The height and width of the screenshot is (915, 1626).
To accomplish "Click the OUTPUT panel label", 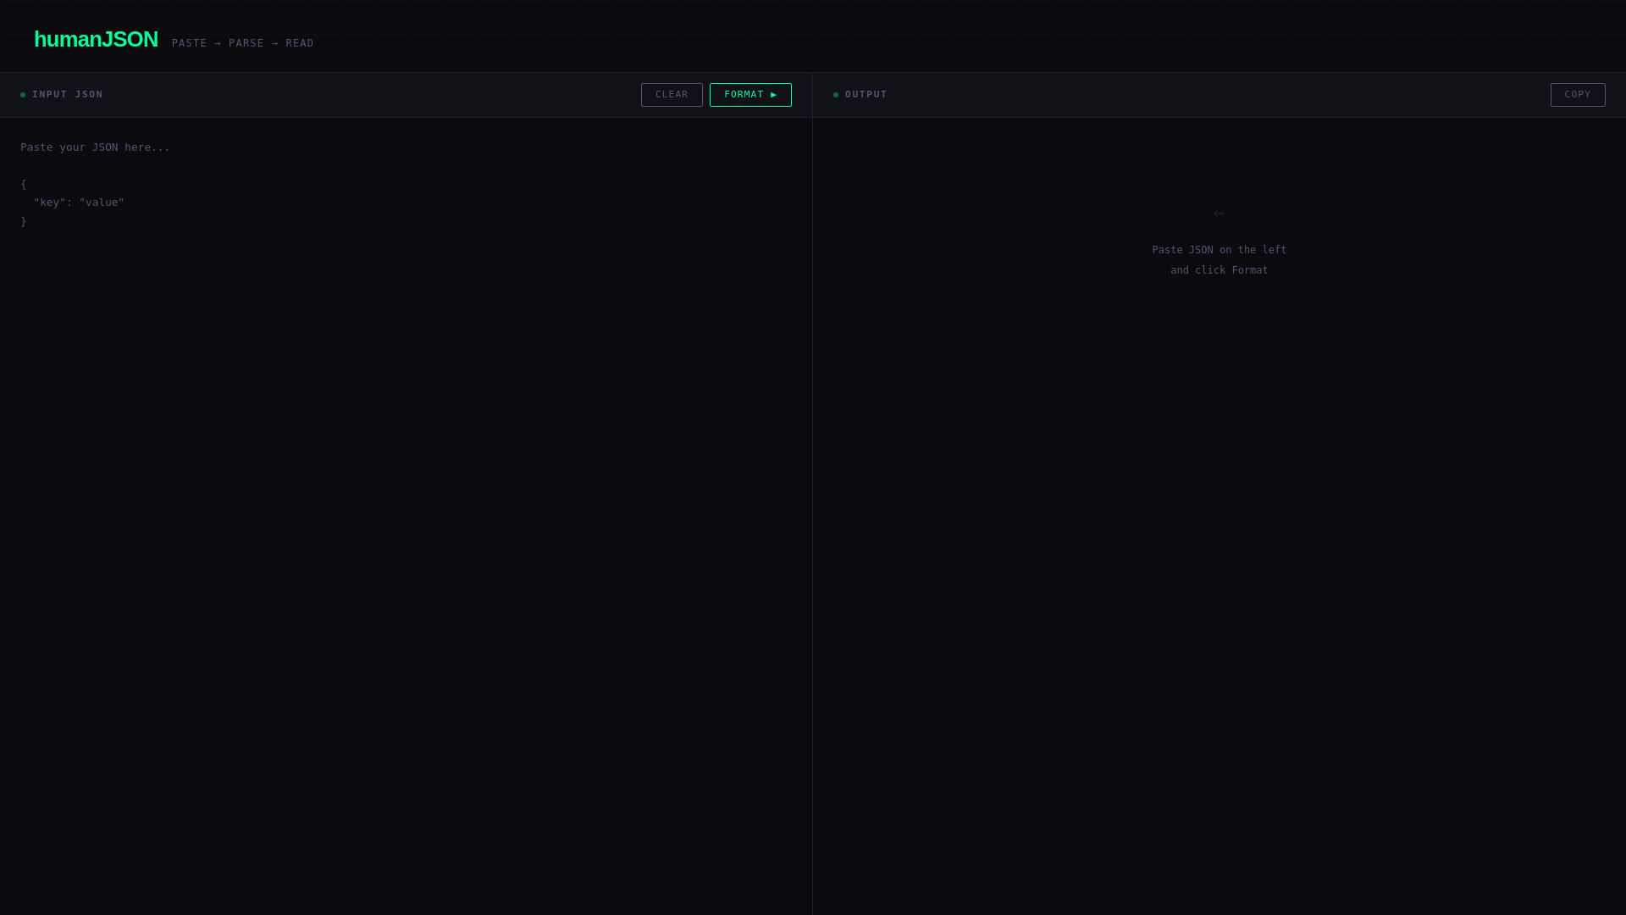I will [866, 95].
